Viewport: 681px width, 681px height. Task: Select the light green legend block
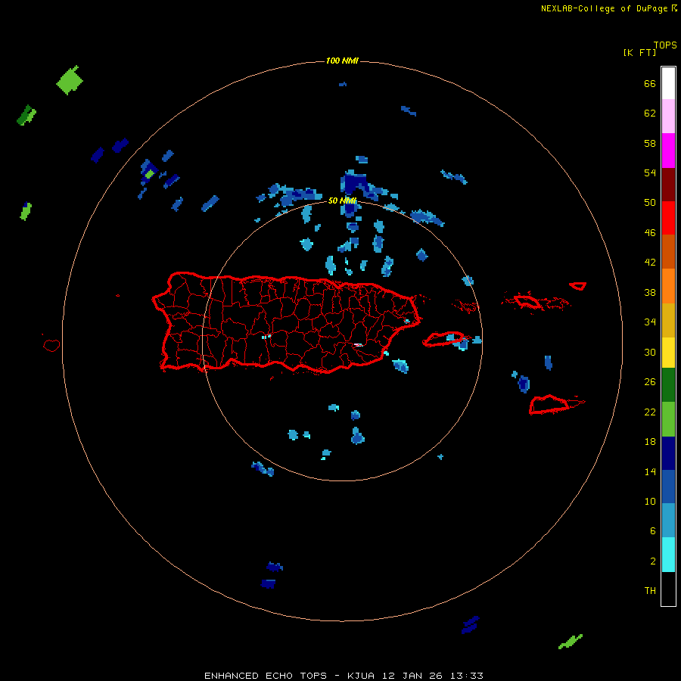(668, 419)
